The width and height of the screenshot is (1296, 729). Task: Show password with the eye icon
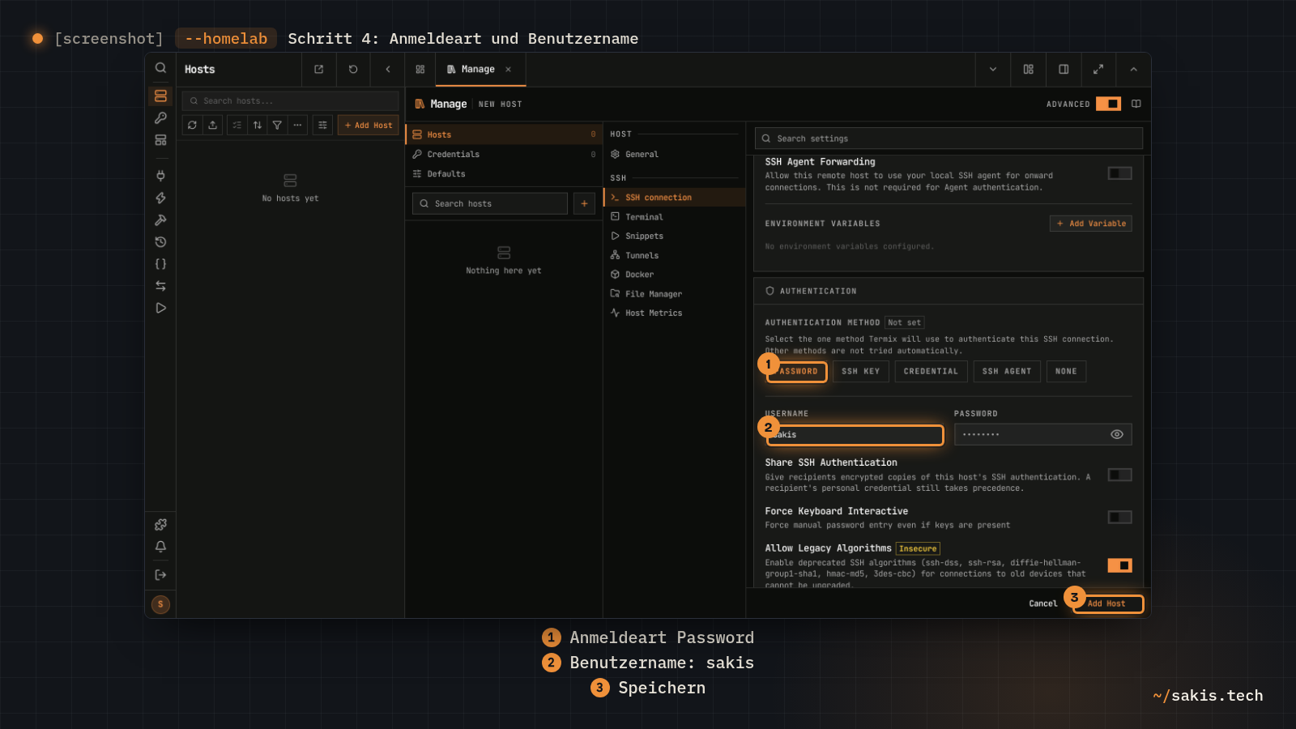click(x=1117, y=435)
